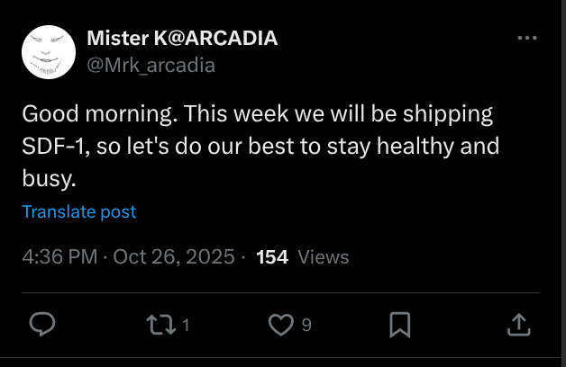
Task: Open the share post icon
Action: 519,325
